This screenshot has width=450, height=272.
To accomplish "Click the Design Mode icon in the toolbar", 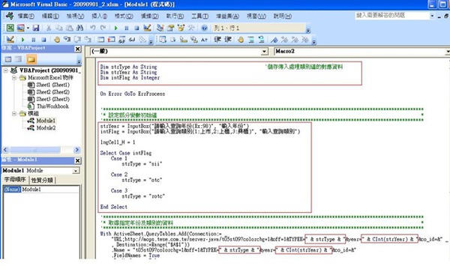I will pos(147,28).
